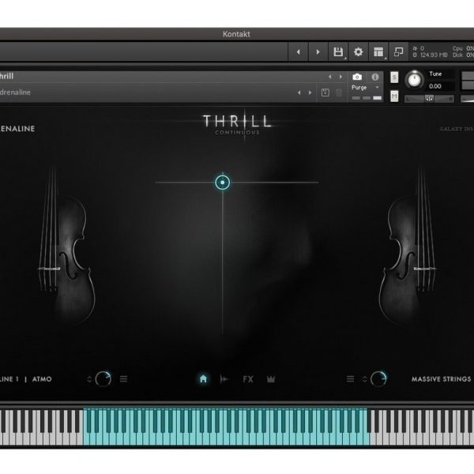The height and width of the screenshot is (474, 474).
Task: Open Home page tab icon
Action: (x=203, y=378)
